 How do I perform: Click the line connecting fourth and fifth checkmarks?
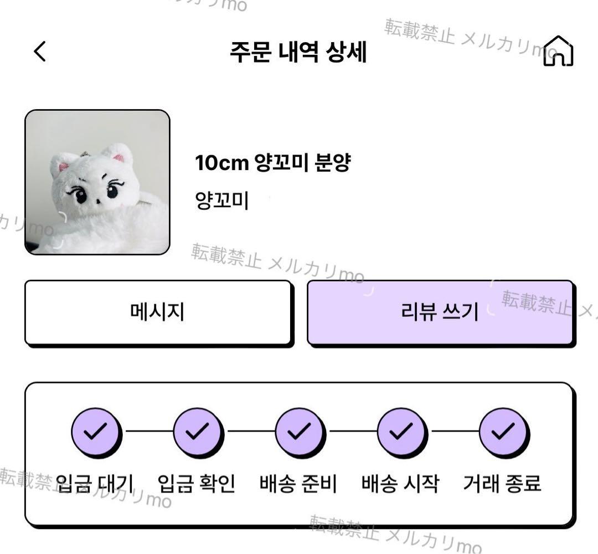(x=453, y=431)
